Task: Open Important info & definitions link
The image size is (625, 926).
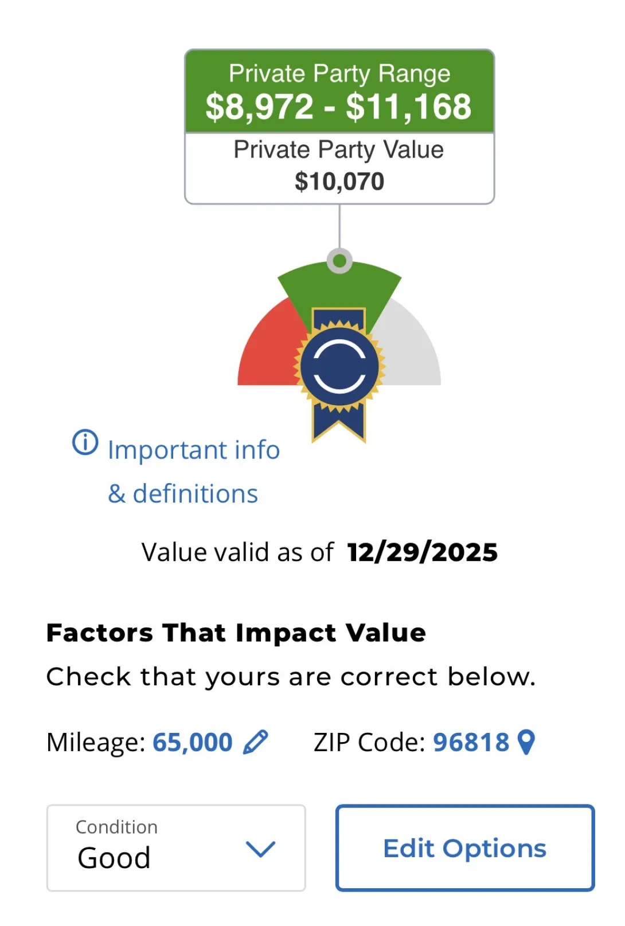Action: [x=193, y=471]
